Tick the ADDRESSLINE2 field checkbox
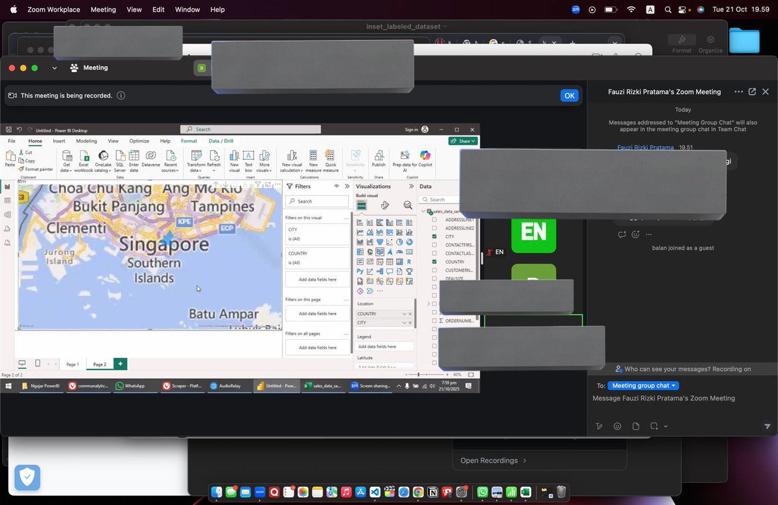The image size is (778, 505). click(x=434, y=229)
